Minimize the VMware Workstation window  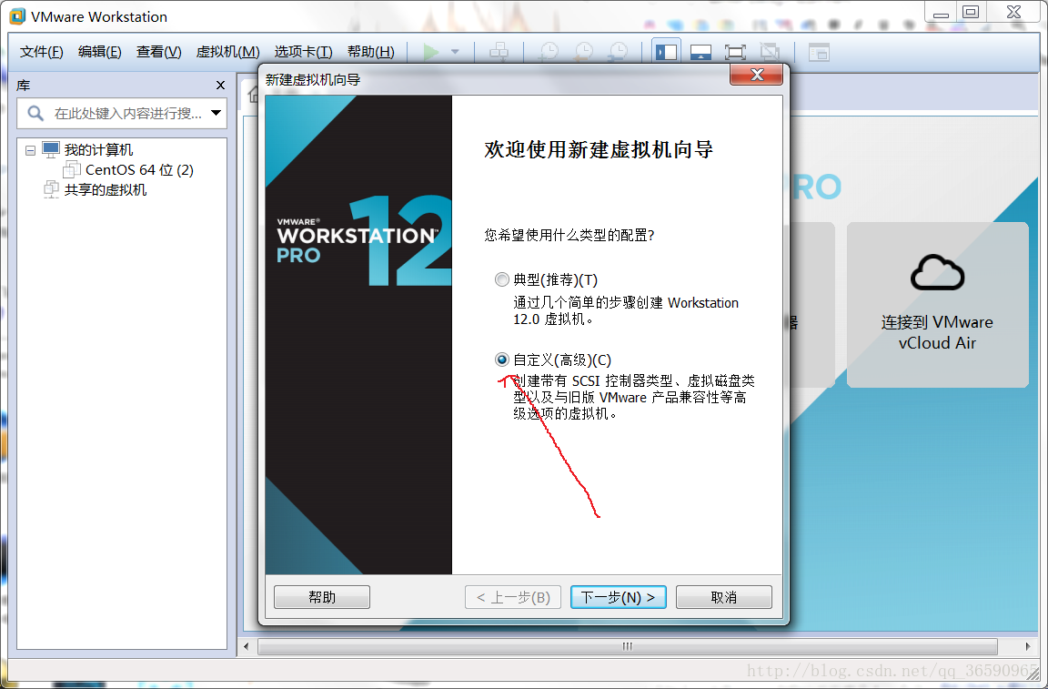coord(941,11)
